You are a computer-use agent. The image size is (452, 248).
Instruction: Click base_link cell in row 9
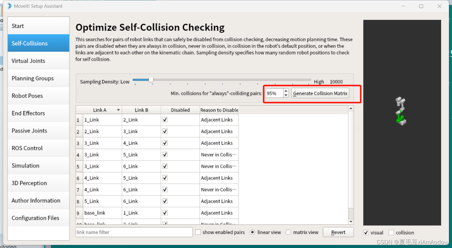click(102, 213)
